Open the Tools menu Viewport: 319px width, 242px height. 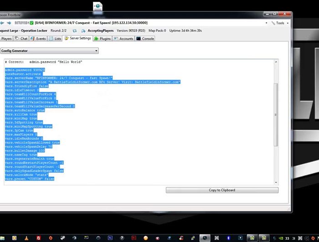(x=278, y=23)
